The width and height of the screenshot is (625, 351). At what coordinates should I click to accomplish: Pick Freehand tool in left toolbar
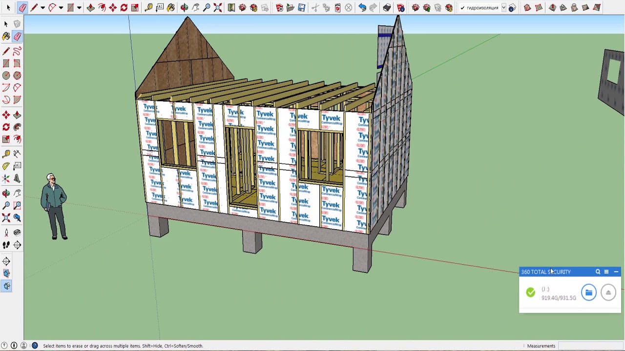pos(17,51)
